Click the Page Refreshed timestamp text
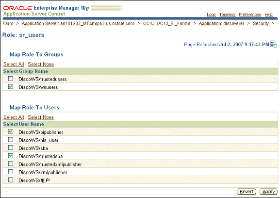Image resolution: width=280 pixels, height=198 pixels. [227, 45]
